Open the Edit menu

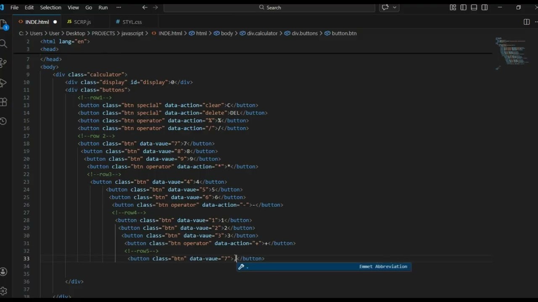click(29, 8)
